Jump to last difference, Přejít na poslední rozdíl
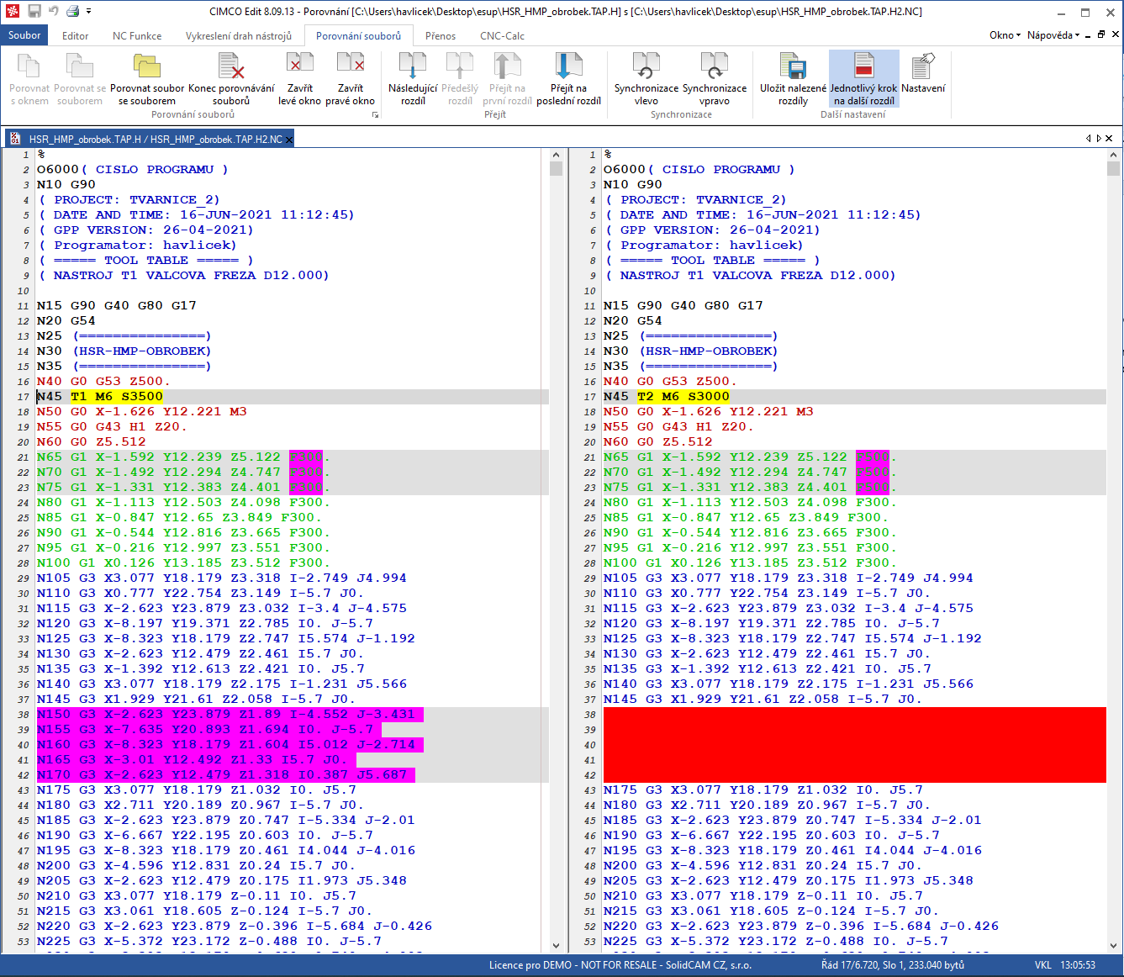This screenshot has width=1124, height=977. click(x=568, y=79)
